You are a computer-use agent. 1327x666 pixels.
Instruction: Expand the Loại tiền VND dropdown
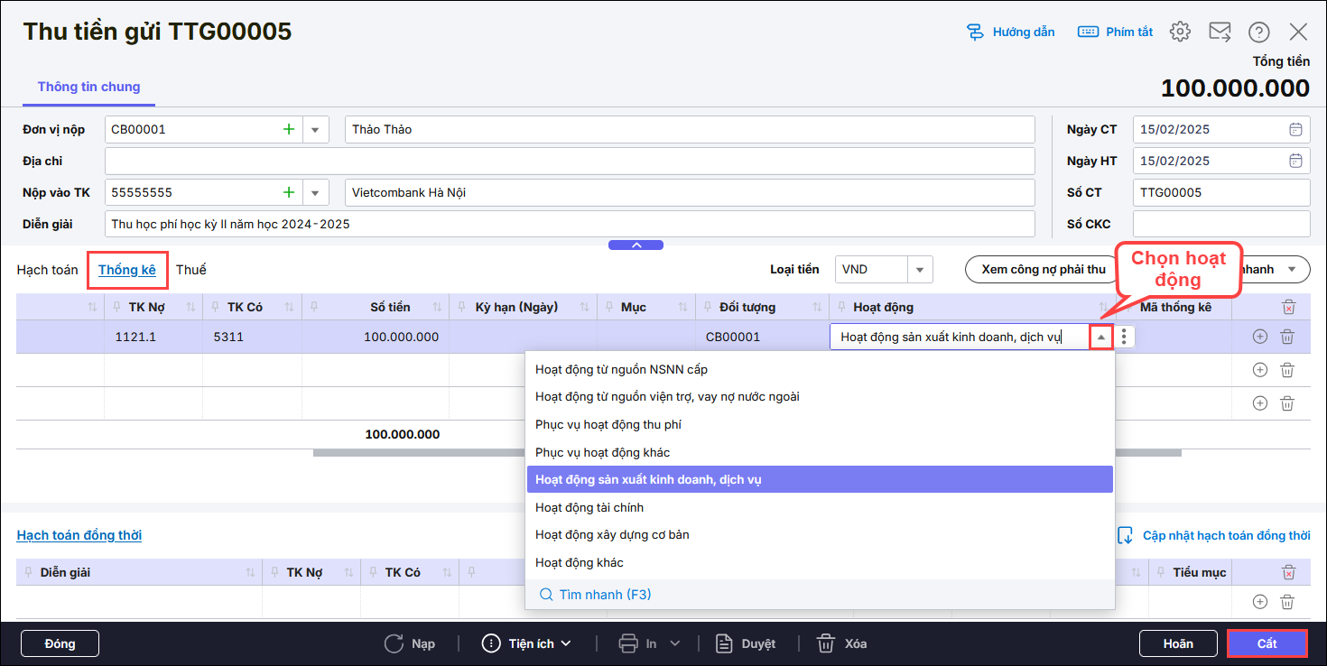coord(920,269)
